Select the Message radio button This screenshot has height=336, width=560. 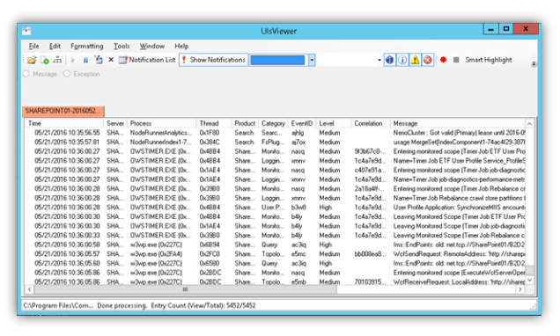(x=26, y=74)
